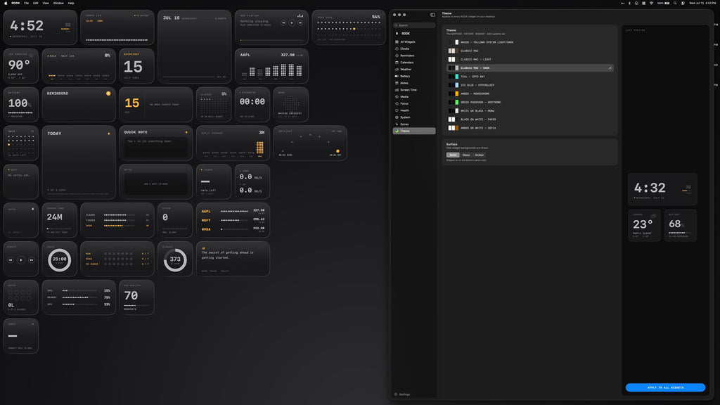This screenshot has height=405, width=720.
Task: Open the View menu
Action: (x=46, y=4)
